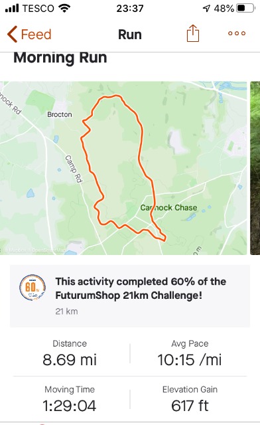Viewport: 260px width, 425px height.
Task: Tap the location arrow status icon
Action: (x=206, y=9)
